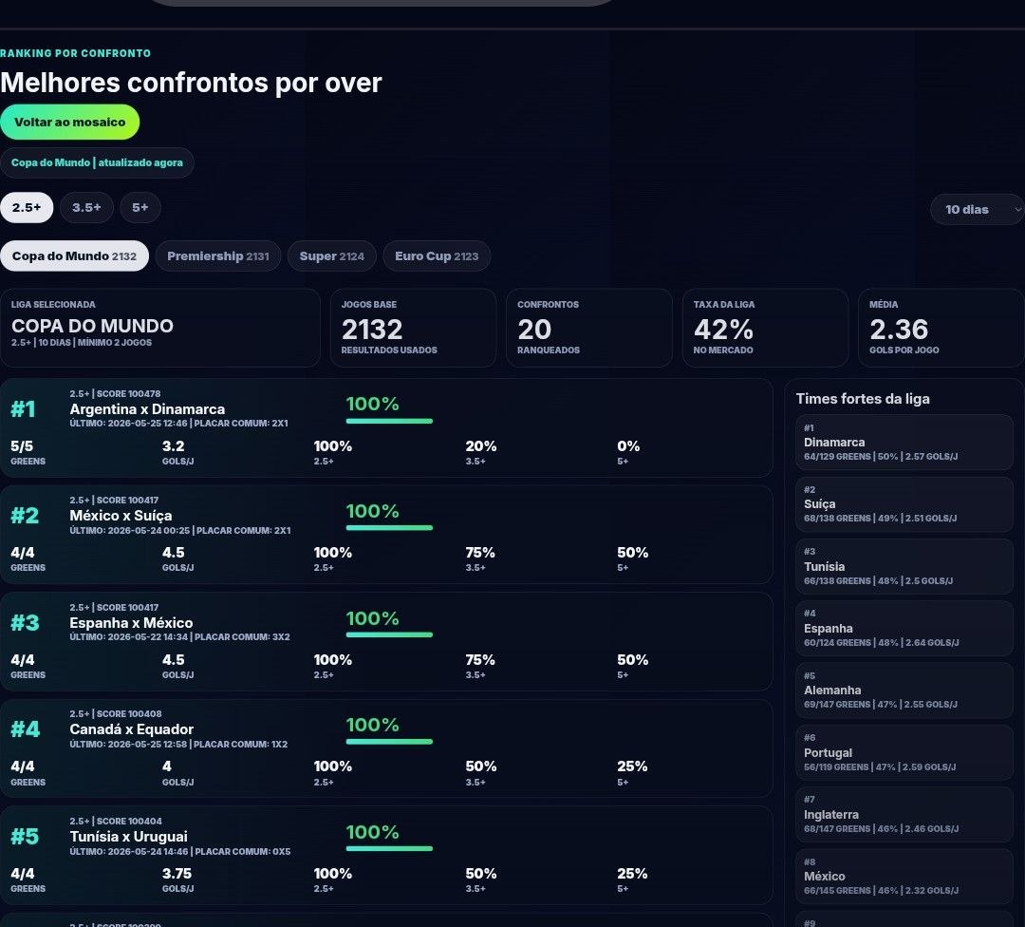
Task: Select the 5+ over filter
Action: [x=140, y=207]
